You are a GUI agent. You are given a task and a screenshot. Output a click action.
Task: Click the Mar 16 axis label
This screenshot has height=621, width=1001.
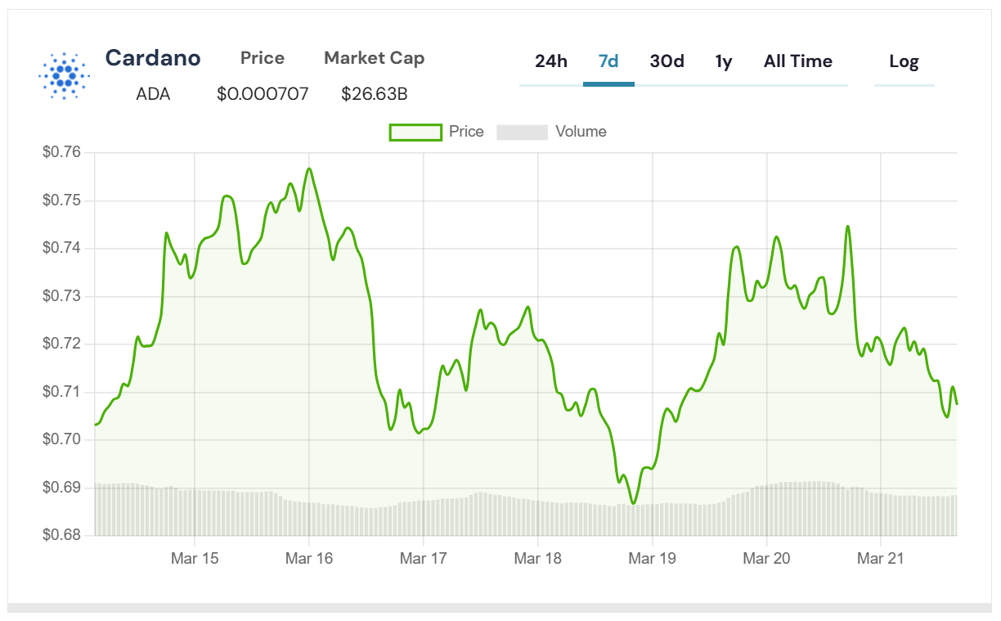click(x=309, y=559)
